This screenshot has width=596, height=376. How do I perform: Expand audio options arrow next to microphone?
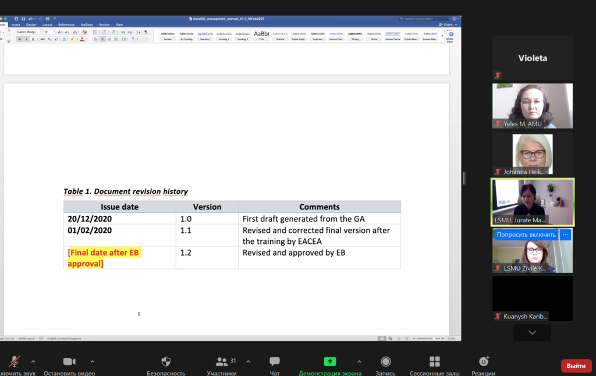tap(33, 361)
